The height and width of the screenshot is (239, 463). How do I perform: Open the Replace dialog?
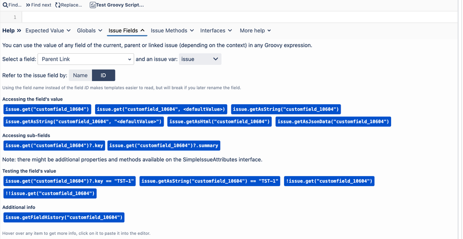[69, 5]
